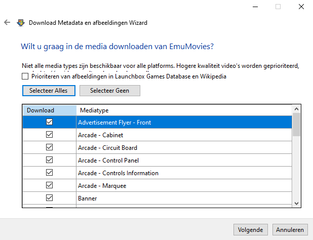This screenshot has height=240, width=313.
Task: Close the wizard window
Action: tap(301, 7)
